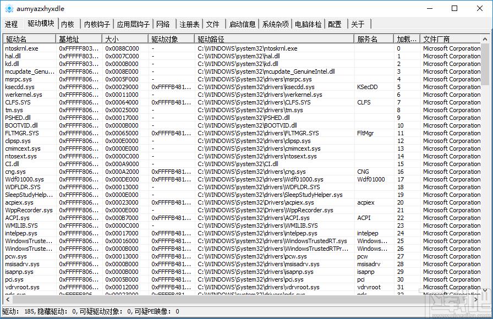Image resolution: width=493 pixels, height=319 pixels.
Task: Select the SleepStudyHelp... driver row
Action: 243,195
